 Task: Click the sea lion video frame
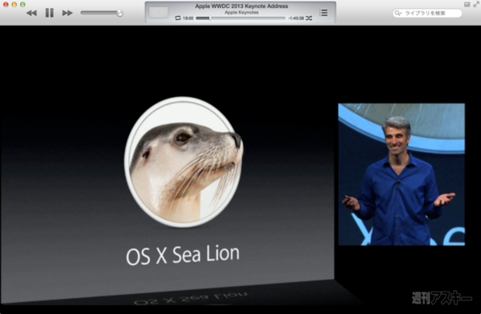pos(168,166)
